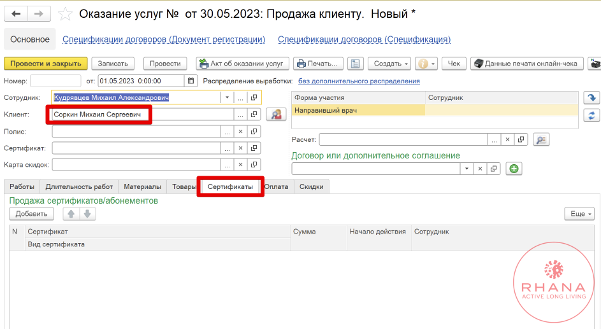Open the Еще menu

coord(581,214)
